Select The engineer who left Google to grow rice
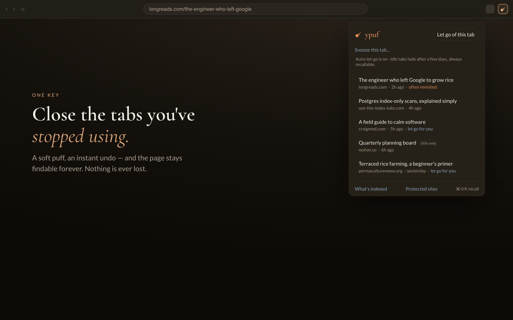The width and height of the screenshot is (513, 320). [x=417, y=83]
